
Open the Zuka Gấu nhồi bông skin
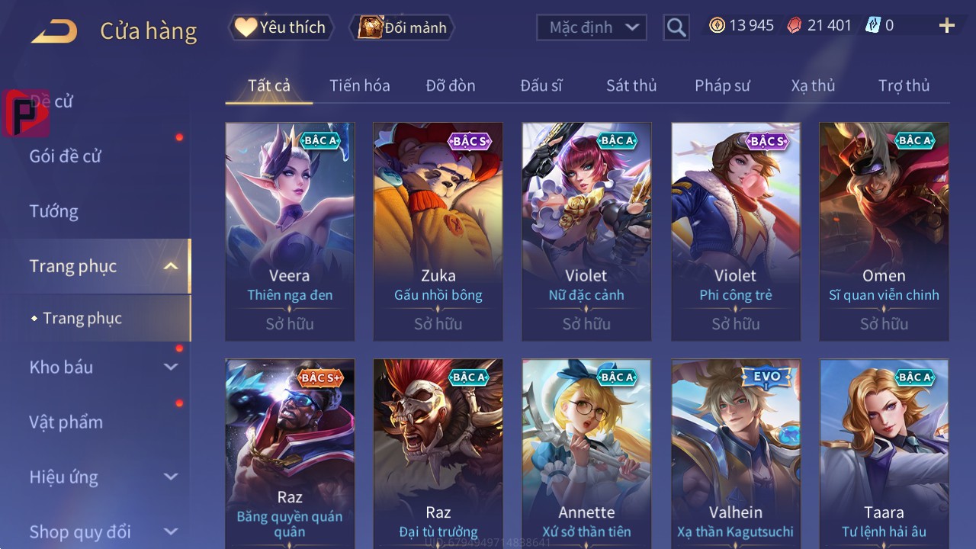click(x=438, y=232)
